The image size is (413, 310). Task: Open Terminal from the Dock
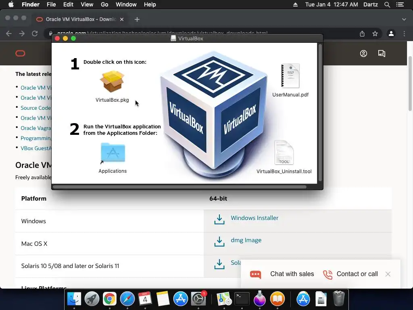point(242,299)
